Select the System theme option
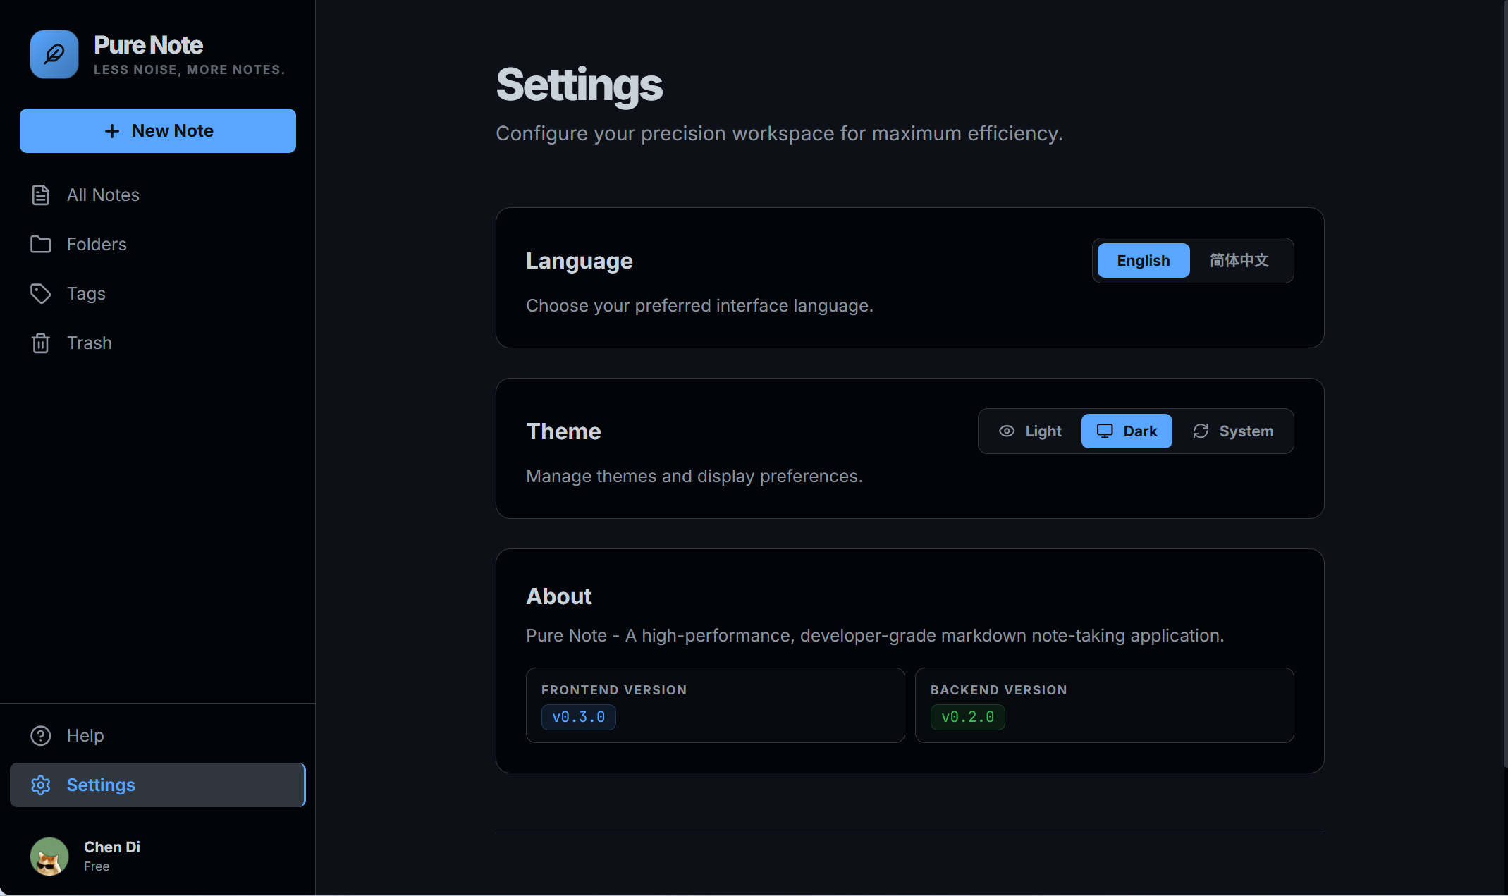The width and height of the screenshot is (1508, 896). coord(1233,431)
